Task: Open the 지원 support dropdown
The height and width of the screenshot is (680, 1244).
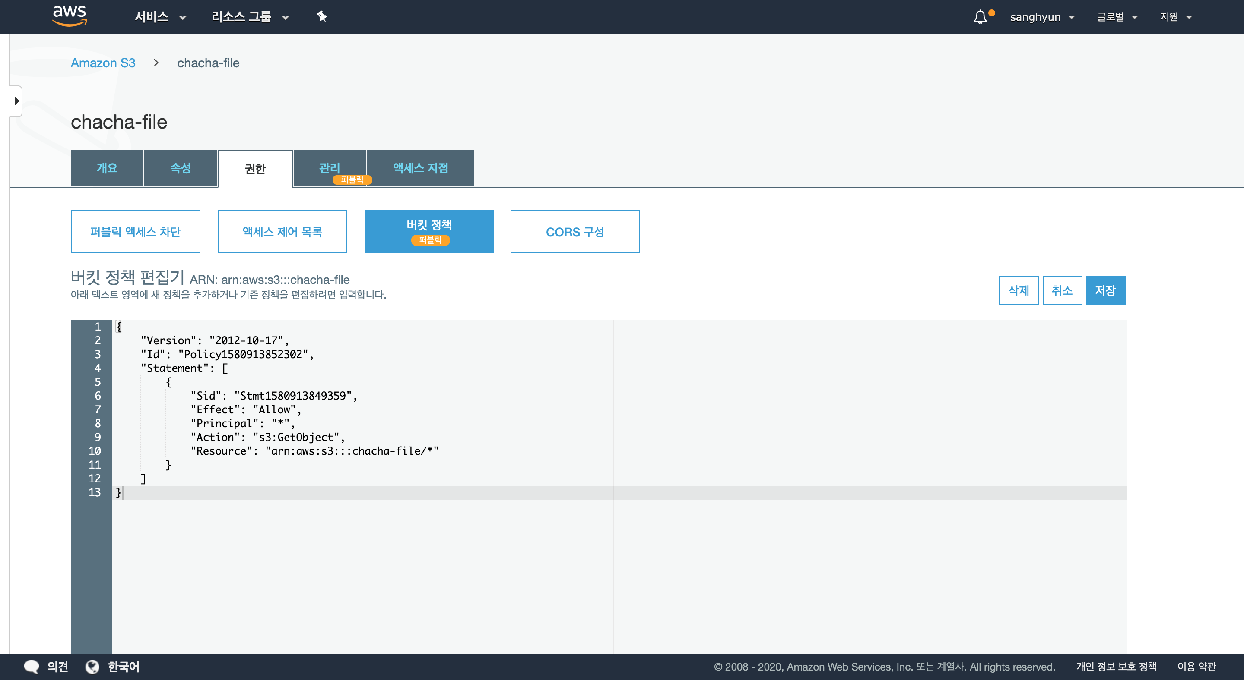Action: 1175,17
